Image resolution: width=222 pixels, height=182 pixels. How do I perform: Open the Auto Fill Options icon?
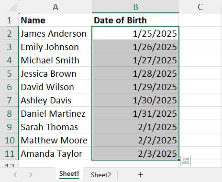point(186,161)
